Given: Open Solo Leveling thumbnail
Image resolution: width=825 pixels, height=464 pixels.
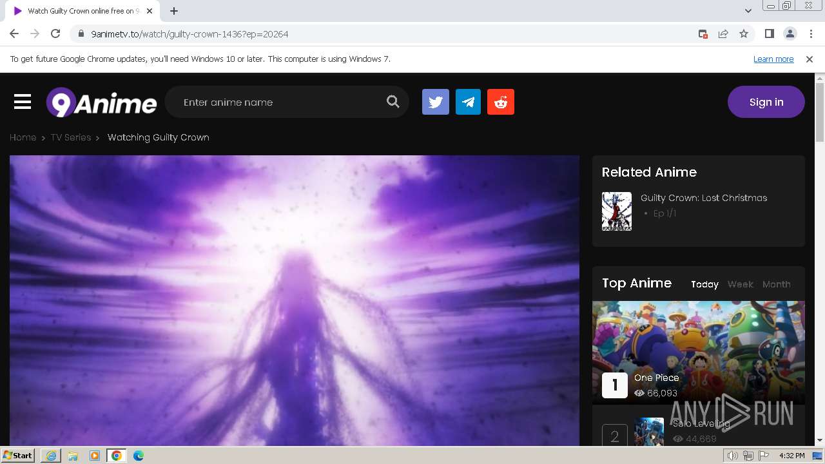Looking at the screenshot, I should pyautogui.click(x=649, y=432).
